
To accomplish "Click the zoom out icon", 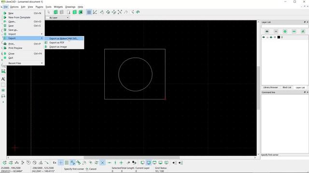I will point(114,12).
